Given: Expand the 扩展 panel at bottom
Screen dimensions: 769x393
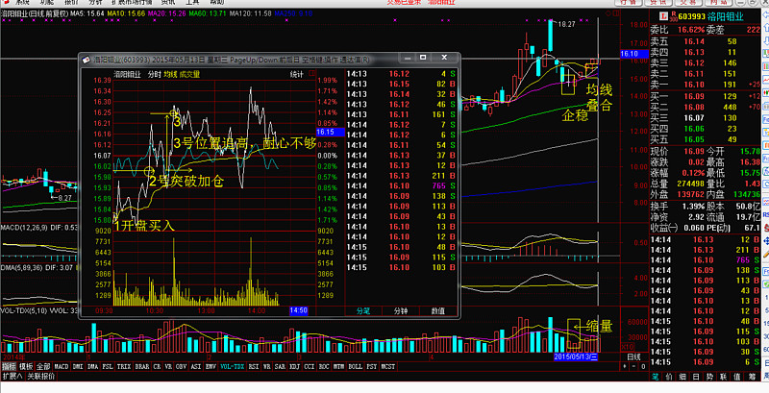Looking at the screenshot, I should [11, 377].
